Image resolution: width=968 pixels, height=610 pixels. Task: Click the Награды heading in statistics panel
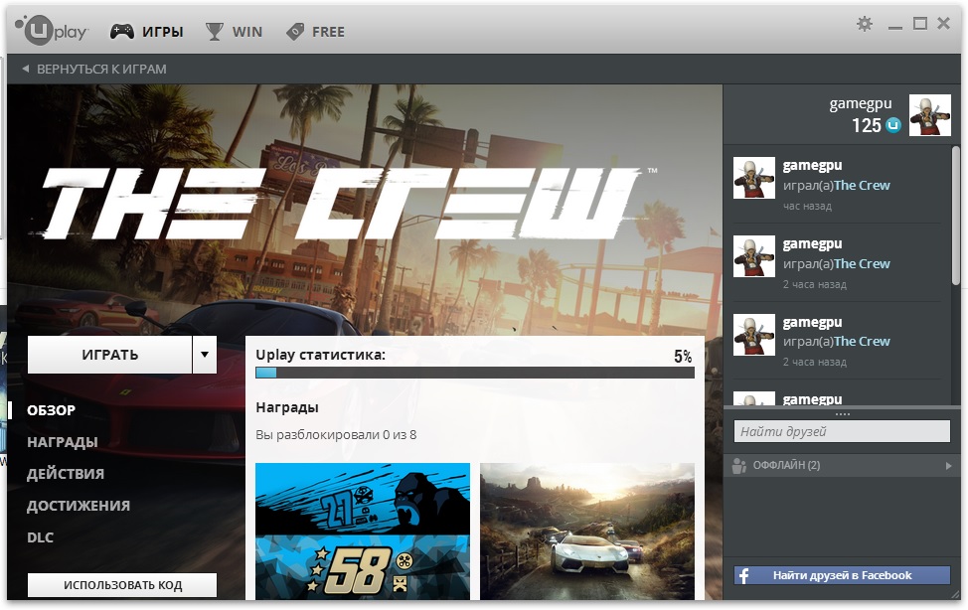pos(287,407)
